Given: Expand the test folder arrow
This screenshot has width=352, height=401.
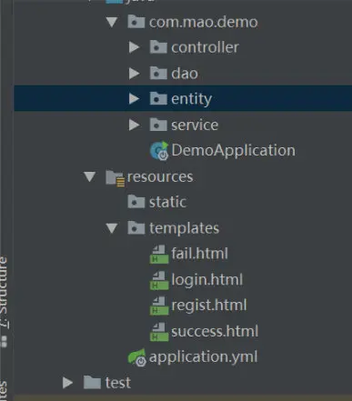Looking at the screenshot, I should click(67, 383).
